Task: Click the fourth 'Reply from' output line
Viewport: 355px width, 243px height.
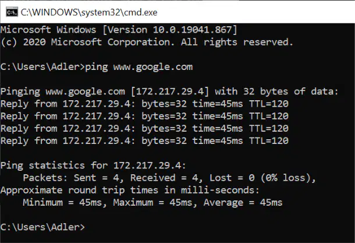Action: point(144,141)
